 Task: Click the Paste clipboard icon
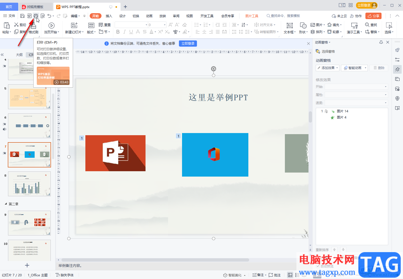click(6, 25)
